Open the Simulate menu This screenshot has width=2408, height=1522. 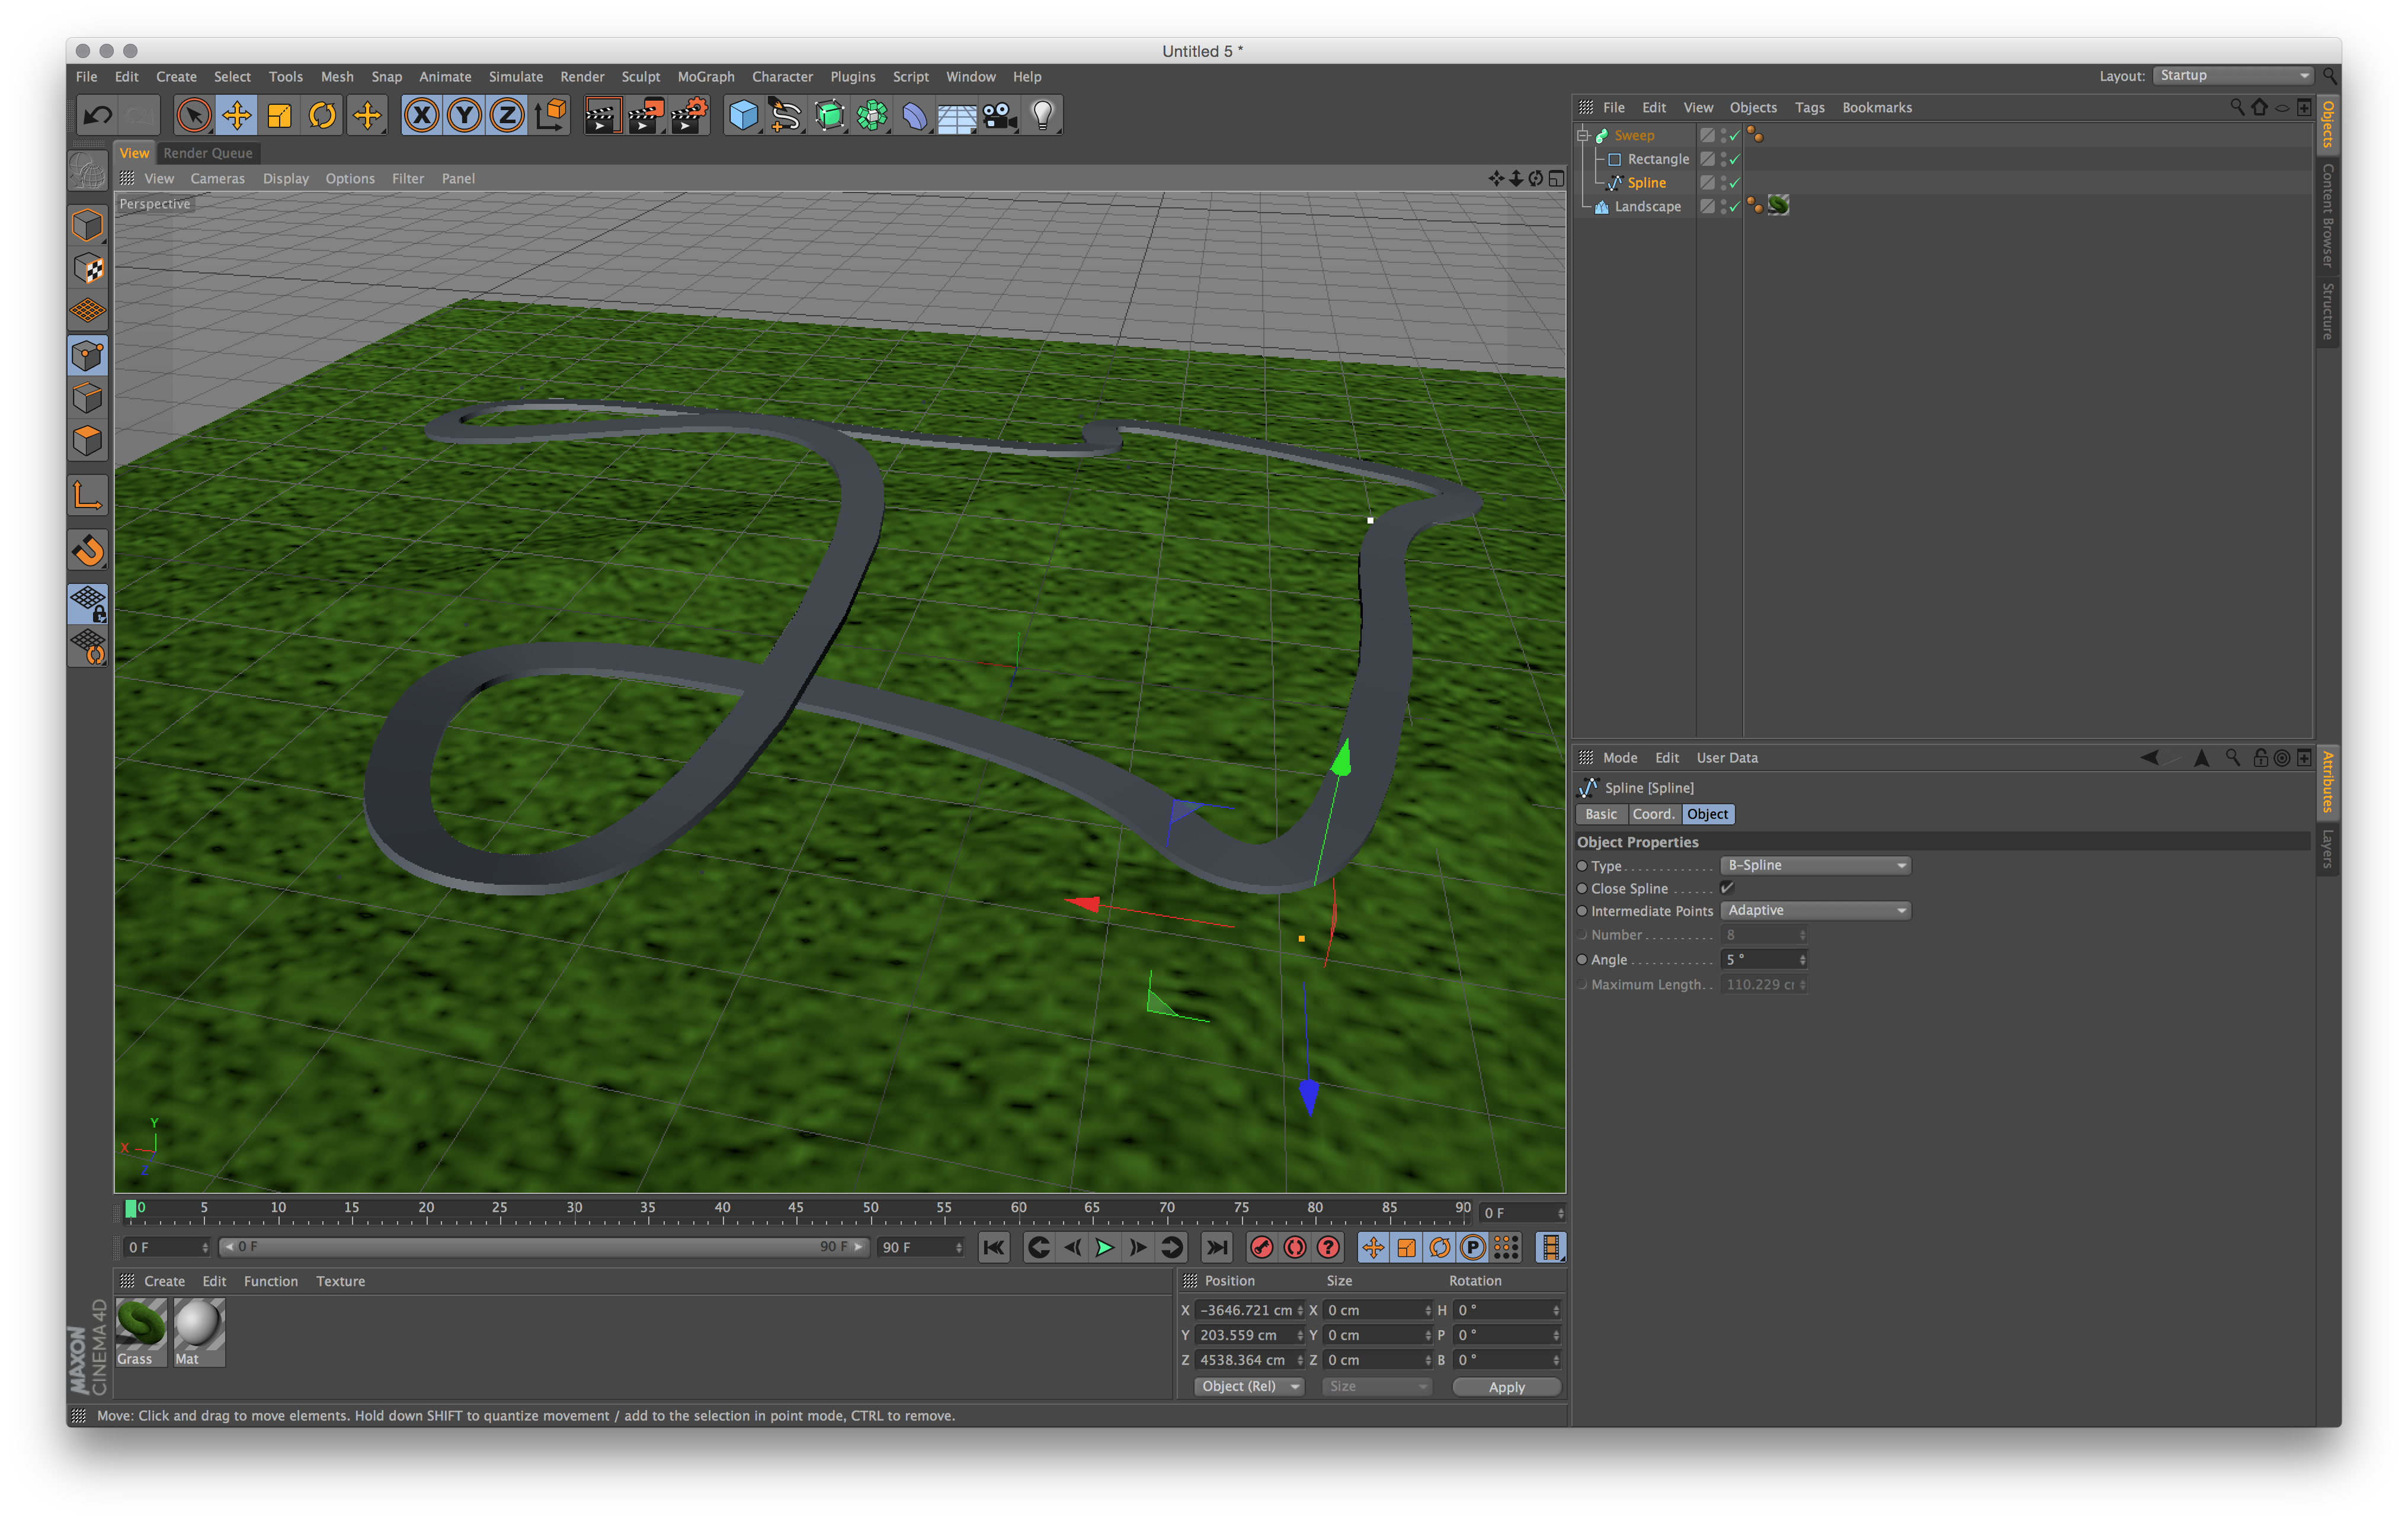[x=516, y=77]
